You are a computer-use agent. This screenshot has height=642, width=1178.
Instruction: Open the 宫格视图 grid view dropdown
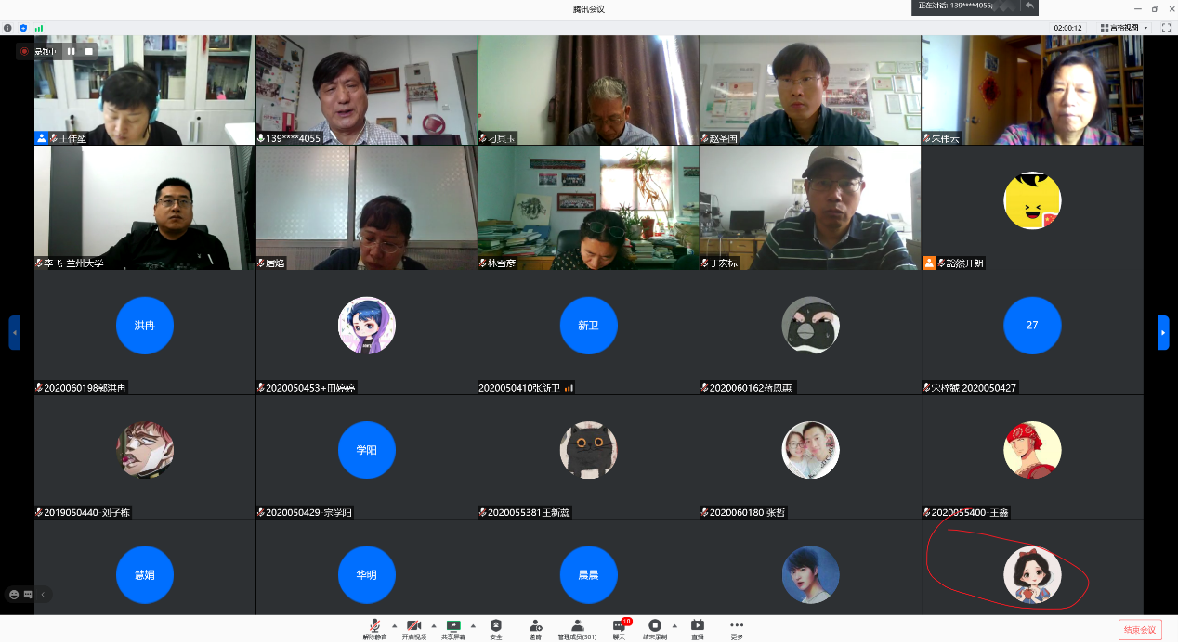pyautogui.click(x=1124, y=28)
